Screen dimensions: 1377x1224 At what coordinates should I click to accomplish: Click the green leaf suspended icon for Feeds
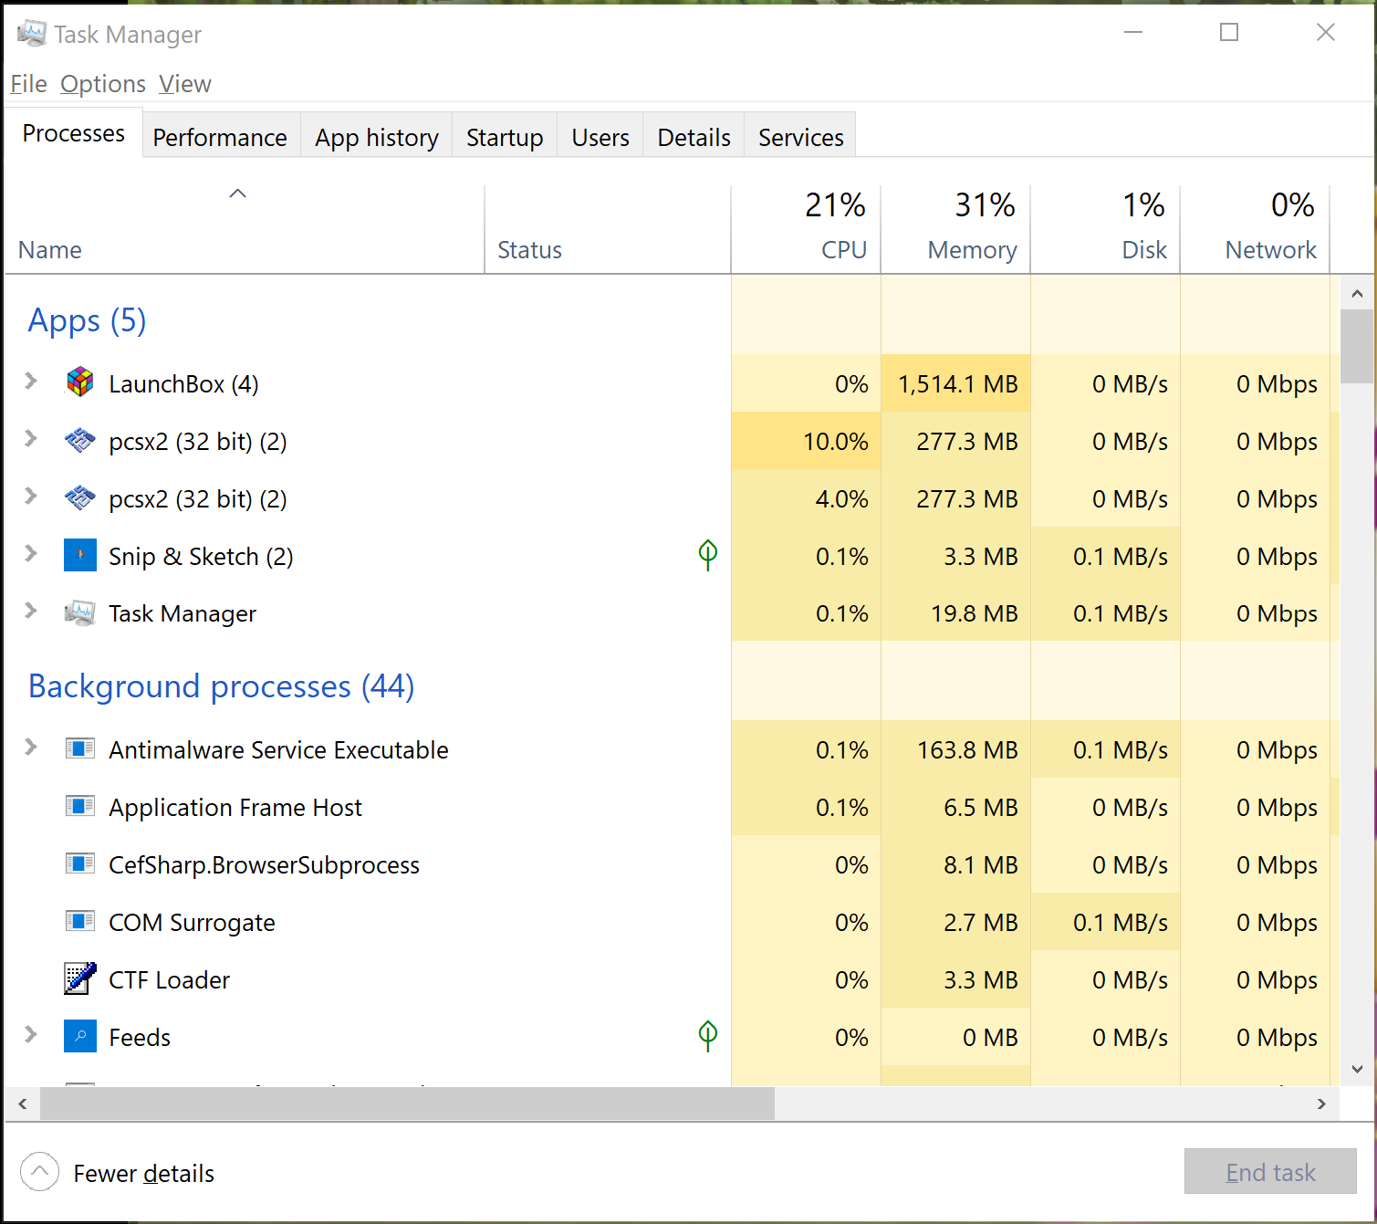[708, 1035]
